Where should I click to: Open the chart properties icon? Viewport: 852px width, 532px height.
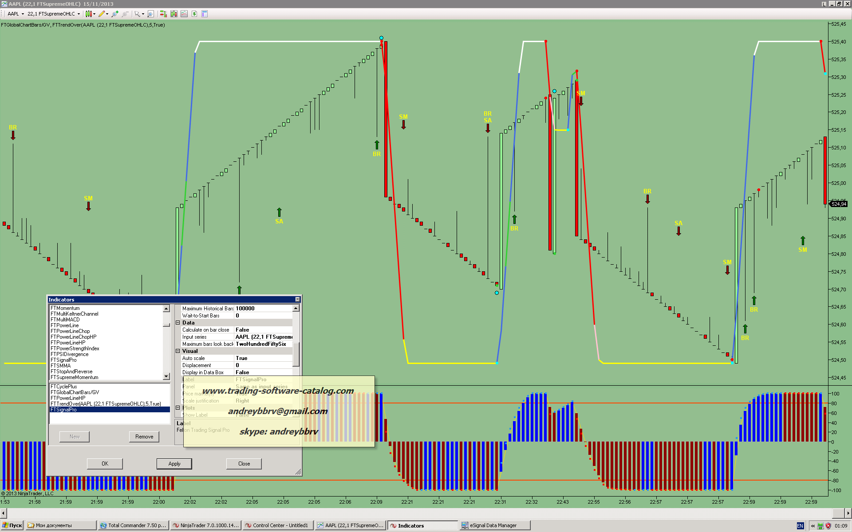point(205,14)
